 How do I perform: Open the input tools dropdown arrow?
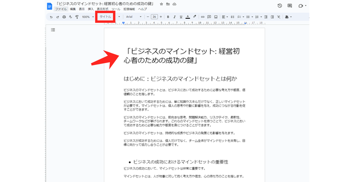tap(291, 17)
